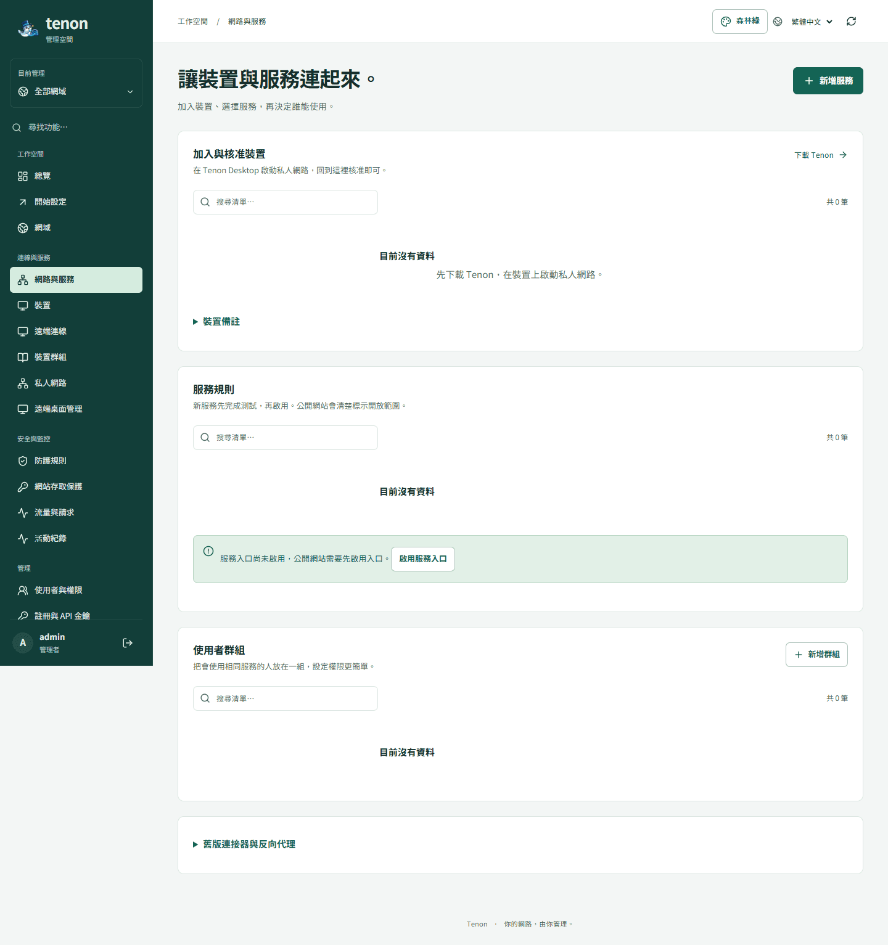Click the 工作空間 breadcrumb
The height and width of the screenshot is (945, 888).
(x=193, y=22)
